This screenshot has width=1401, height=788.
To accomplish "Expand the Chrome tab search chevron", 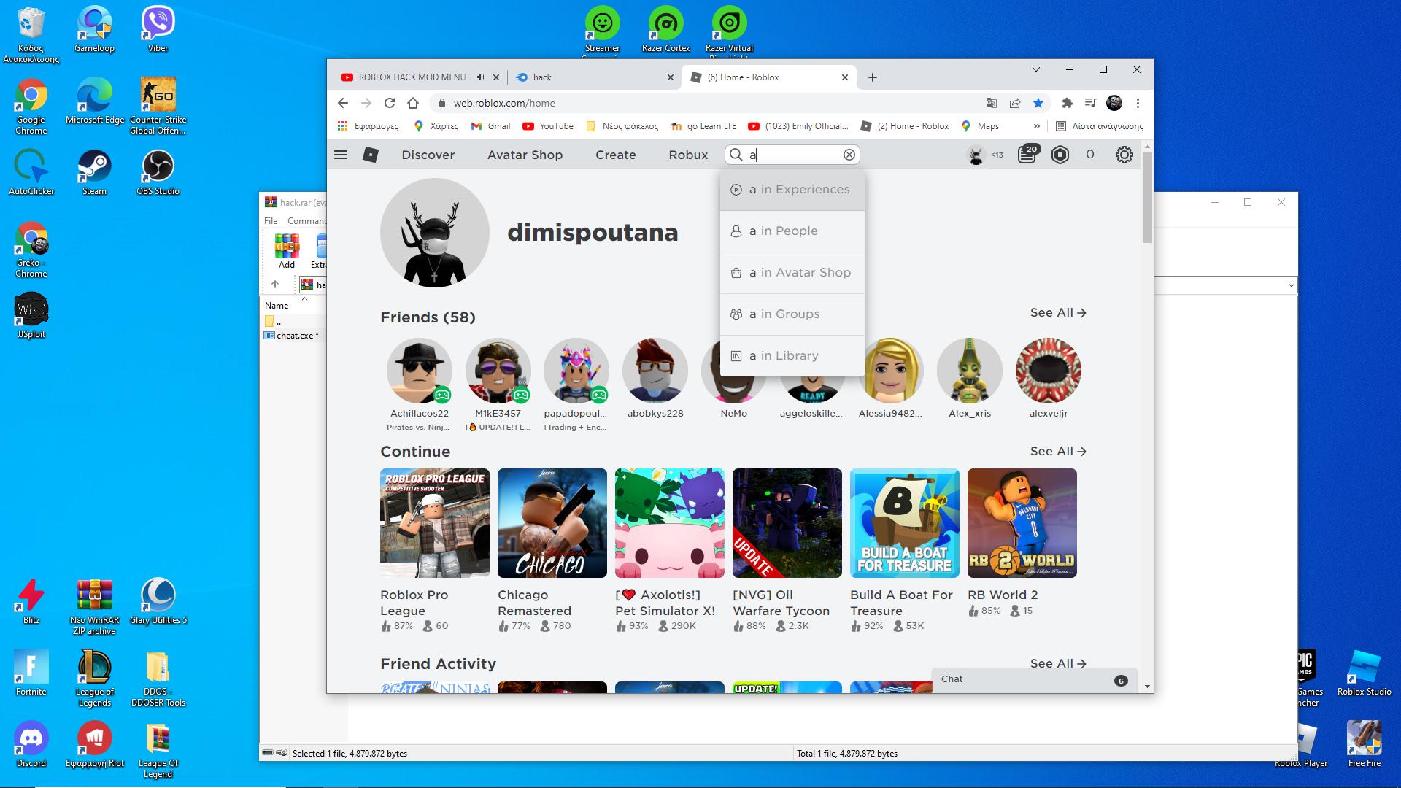I will coord(1035,69).
